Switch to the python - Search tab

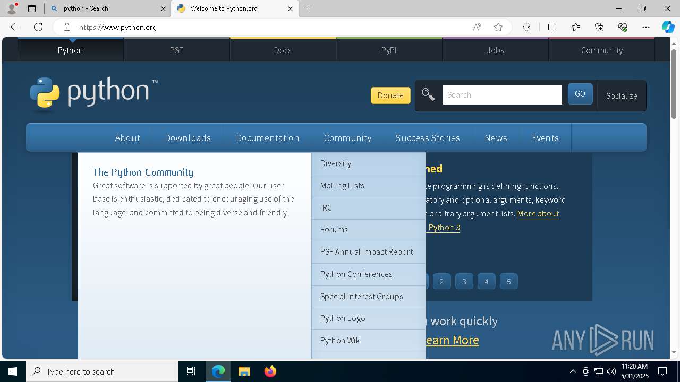[108, 8]
